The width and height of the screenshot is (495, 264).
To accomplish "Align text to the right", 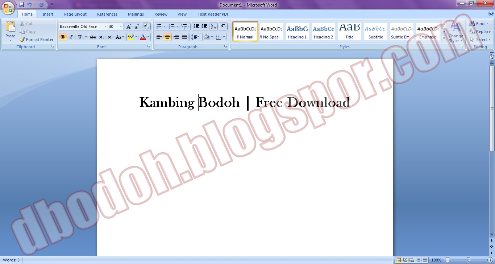I will pos(176,37).
